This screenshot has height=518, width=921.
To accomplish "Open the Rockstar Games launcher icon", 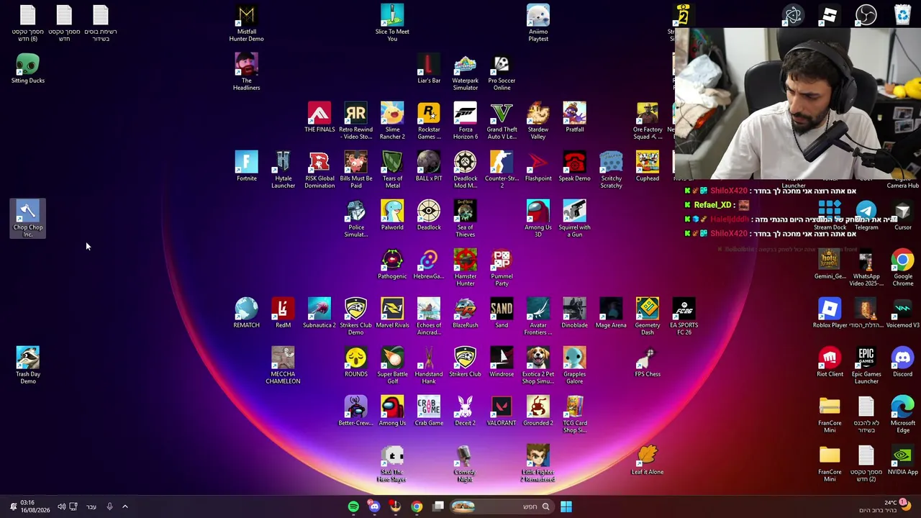I will click(x=429, y=121).
